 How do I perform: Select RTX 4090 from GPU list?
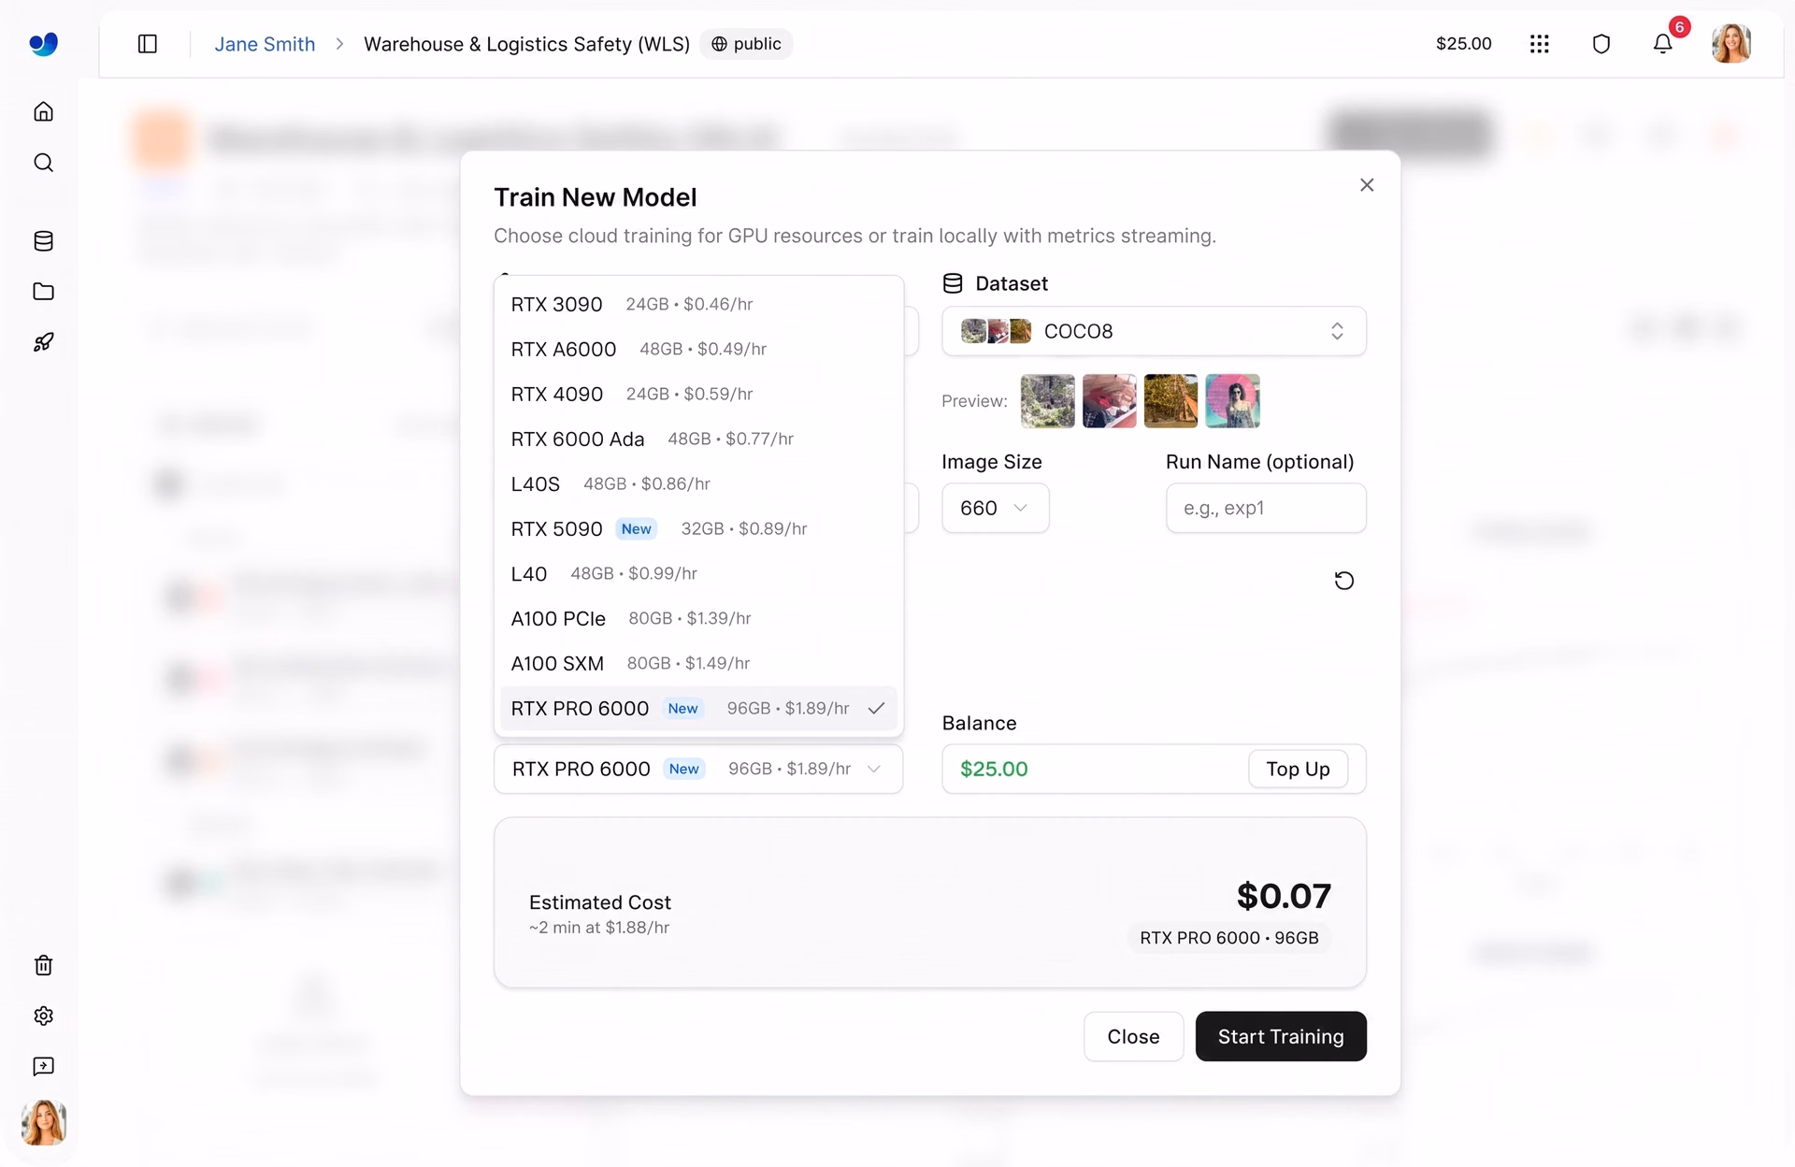click(698, 394)
